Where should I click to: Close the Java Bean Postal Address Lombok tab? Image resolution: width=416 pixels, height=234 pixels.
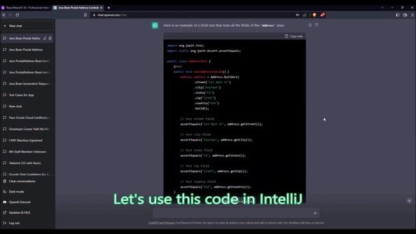pos(101,8)
